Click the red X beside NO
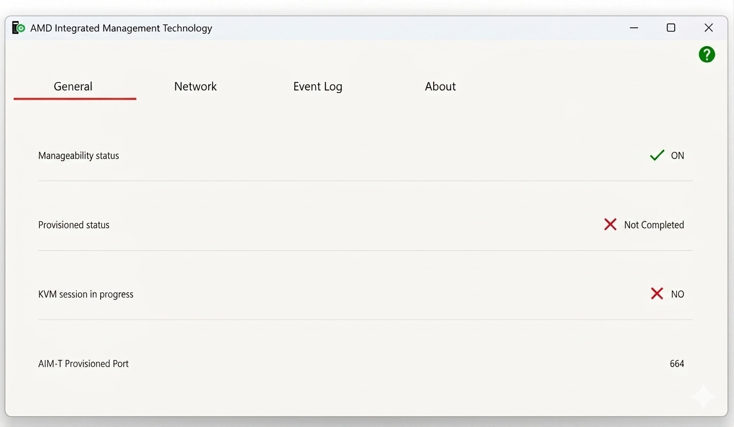Image resolution: width=734 pixels, height=427 pixels. 657,294
